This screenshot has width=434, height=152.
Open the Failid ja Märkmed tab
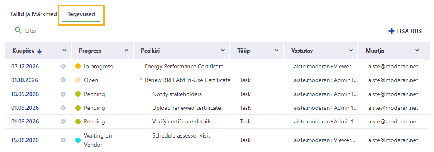[34, 14]
